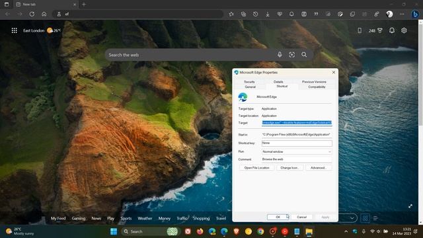Select the Shortcut tab
The height and width of the screenshot is (238, 423).
point(282,87)
